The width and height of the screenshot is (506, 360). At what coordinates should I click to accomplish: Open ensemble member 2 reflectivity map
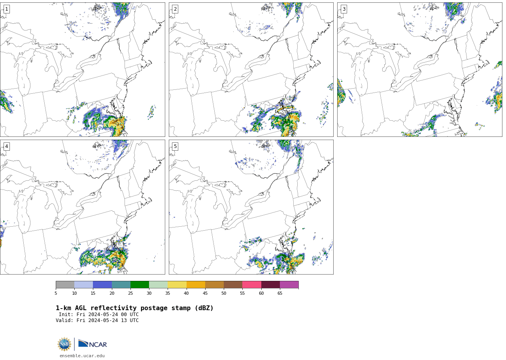tap(251, 70)
